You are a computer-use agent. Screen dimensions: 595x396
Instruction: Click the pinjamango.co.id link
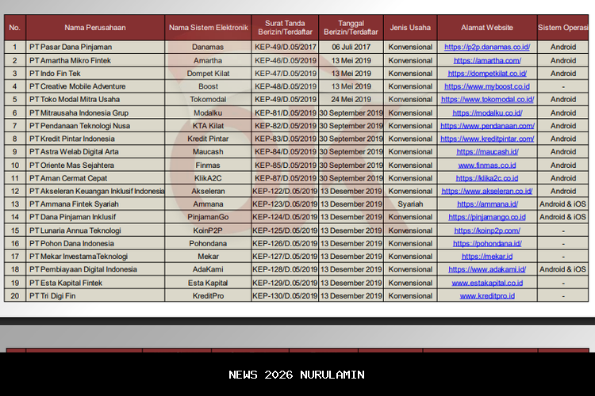487,217
